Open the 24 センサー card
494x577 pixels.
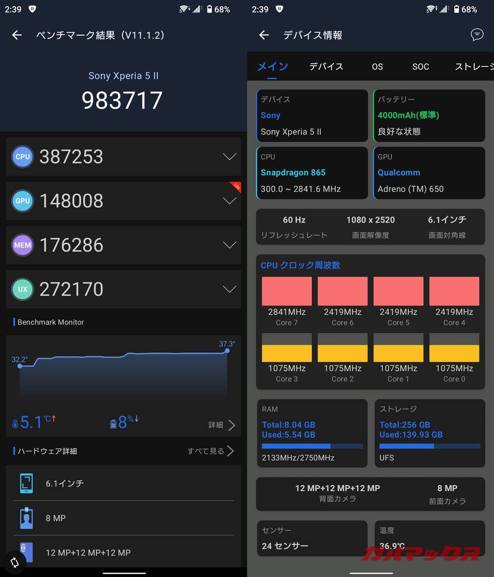pos(312,538)
